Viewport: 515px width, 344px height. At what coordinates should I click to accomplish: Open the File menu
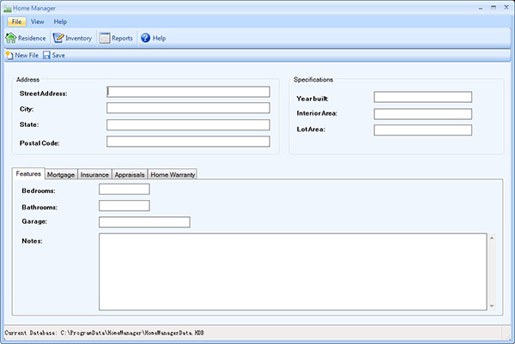point(16,21)
